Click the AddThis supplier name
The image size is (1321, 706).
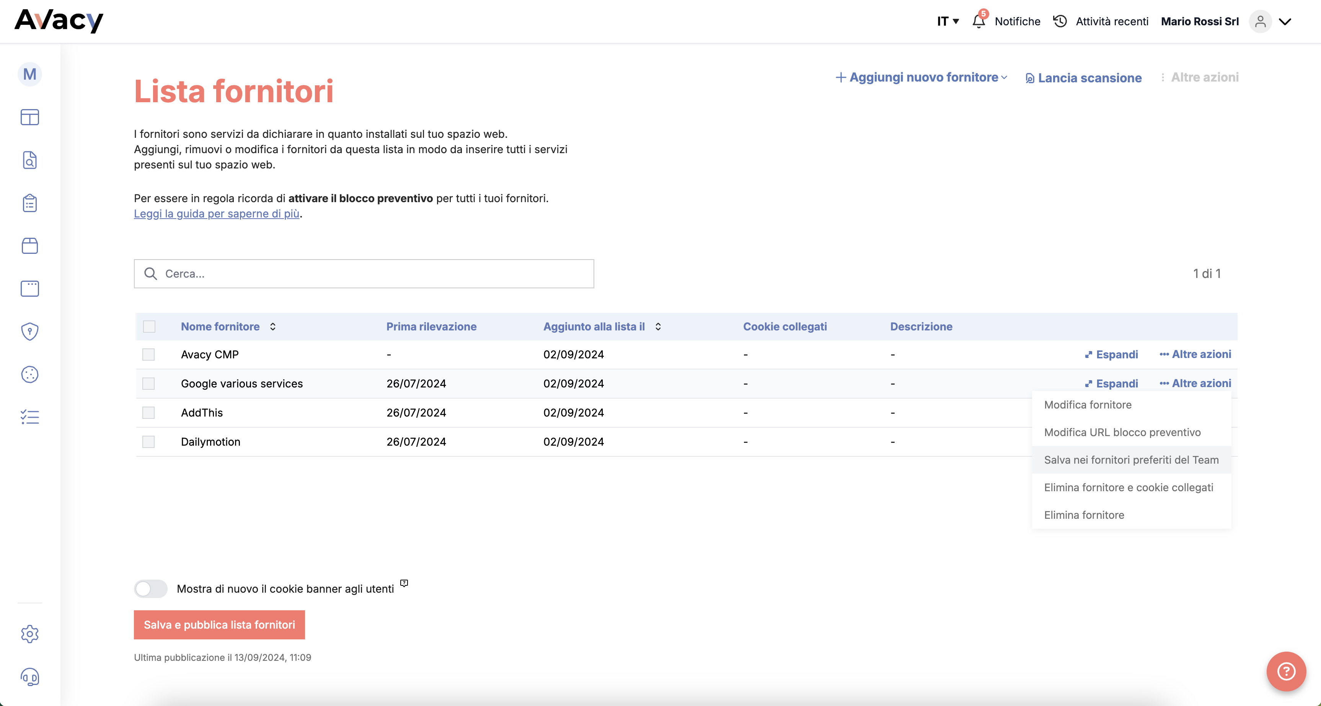coord(202,413)
